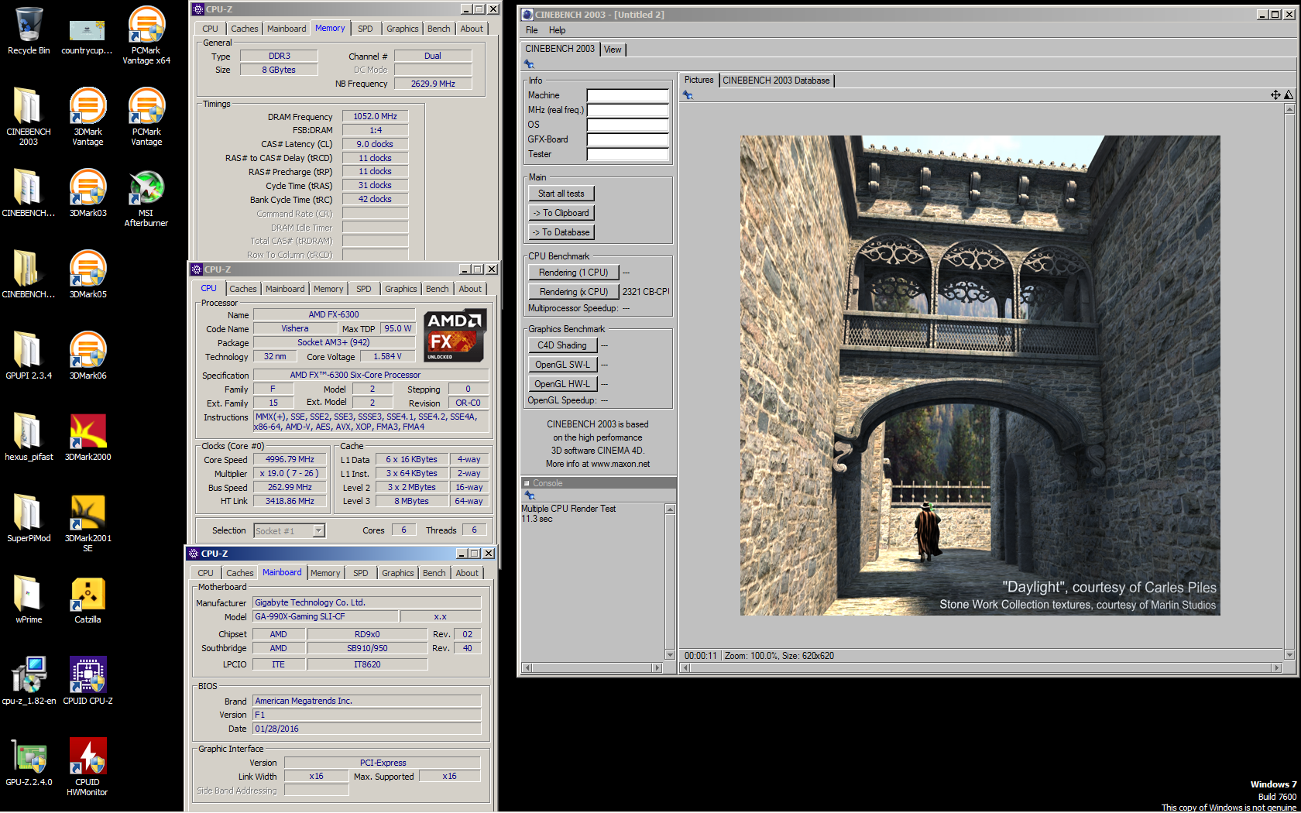Click the GFX-Board input field
1301x813 pixels.
[627, 139]
